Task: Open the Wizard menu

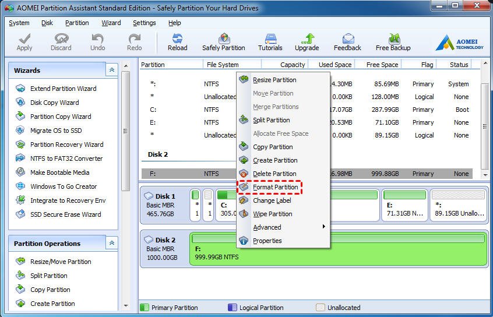Action: coord(111,23)
